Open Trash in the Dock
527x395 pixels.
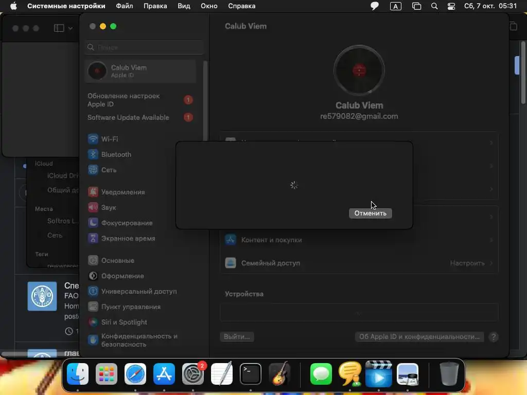pos(449,374)
